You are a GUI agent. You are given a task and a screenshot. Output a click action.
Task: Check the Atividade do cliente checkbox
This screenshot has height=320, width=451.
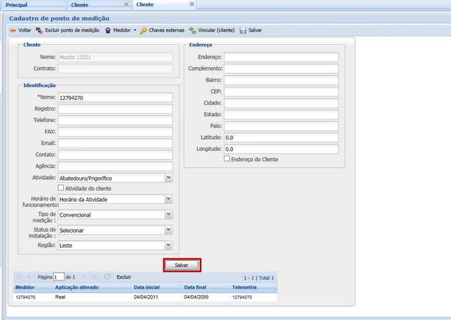point(62,188)
